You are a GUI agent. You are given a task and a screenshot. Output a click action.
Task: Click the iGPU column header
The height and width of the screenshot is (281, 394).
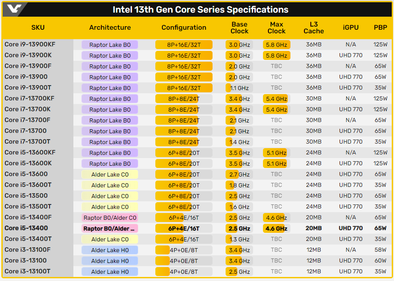[350, 27]
